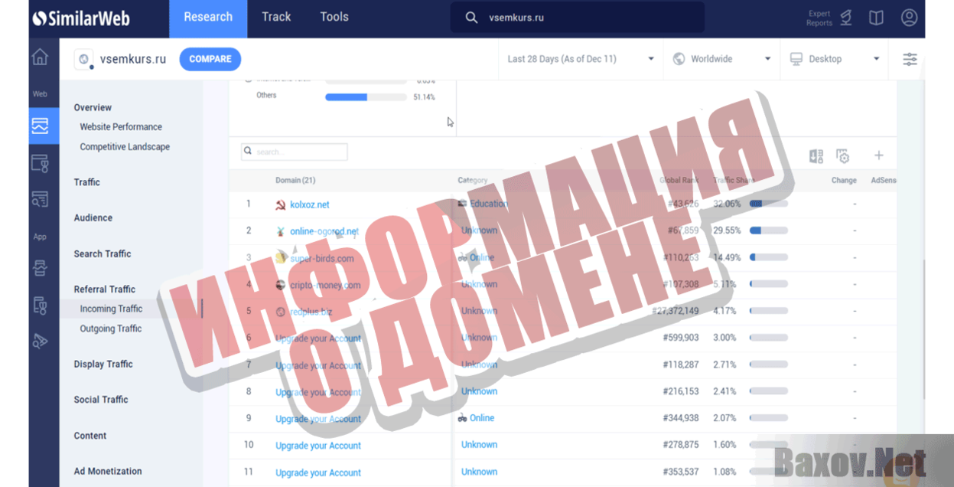
Task: Click the COMPARE button
Action: tap(210, 59)
